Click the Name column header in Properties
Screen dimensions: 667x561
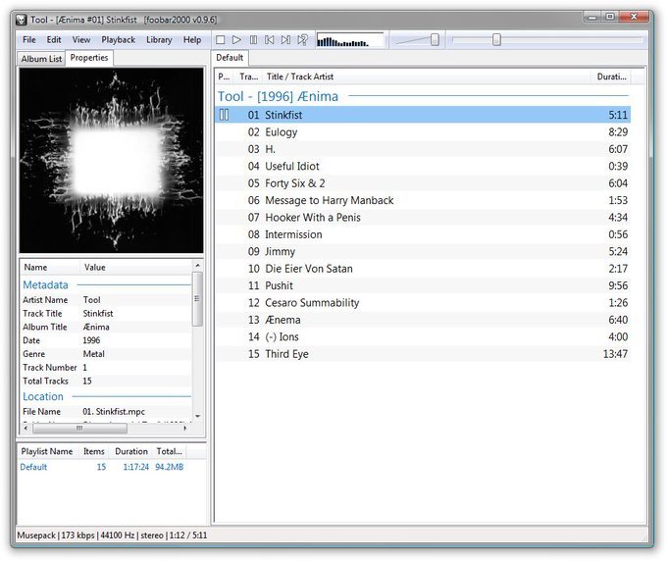[x=50, y=268]
